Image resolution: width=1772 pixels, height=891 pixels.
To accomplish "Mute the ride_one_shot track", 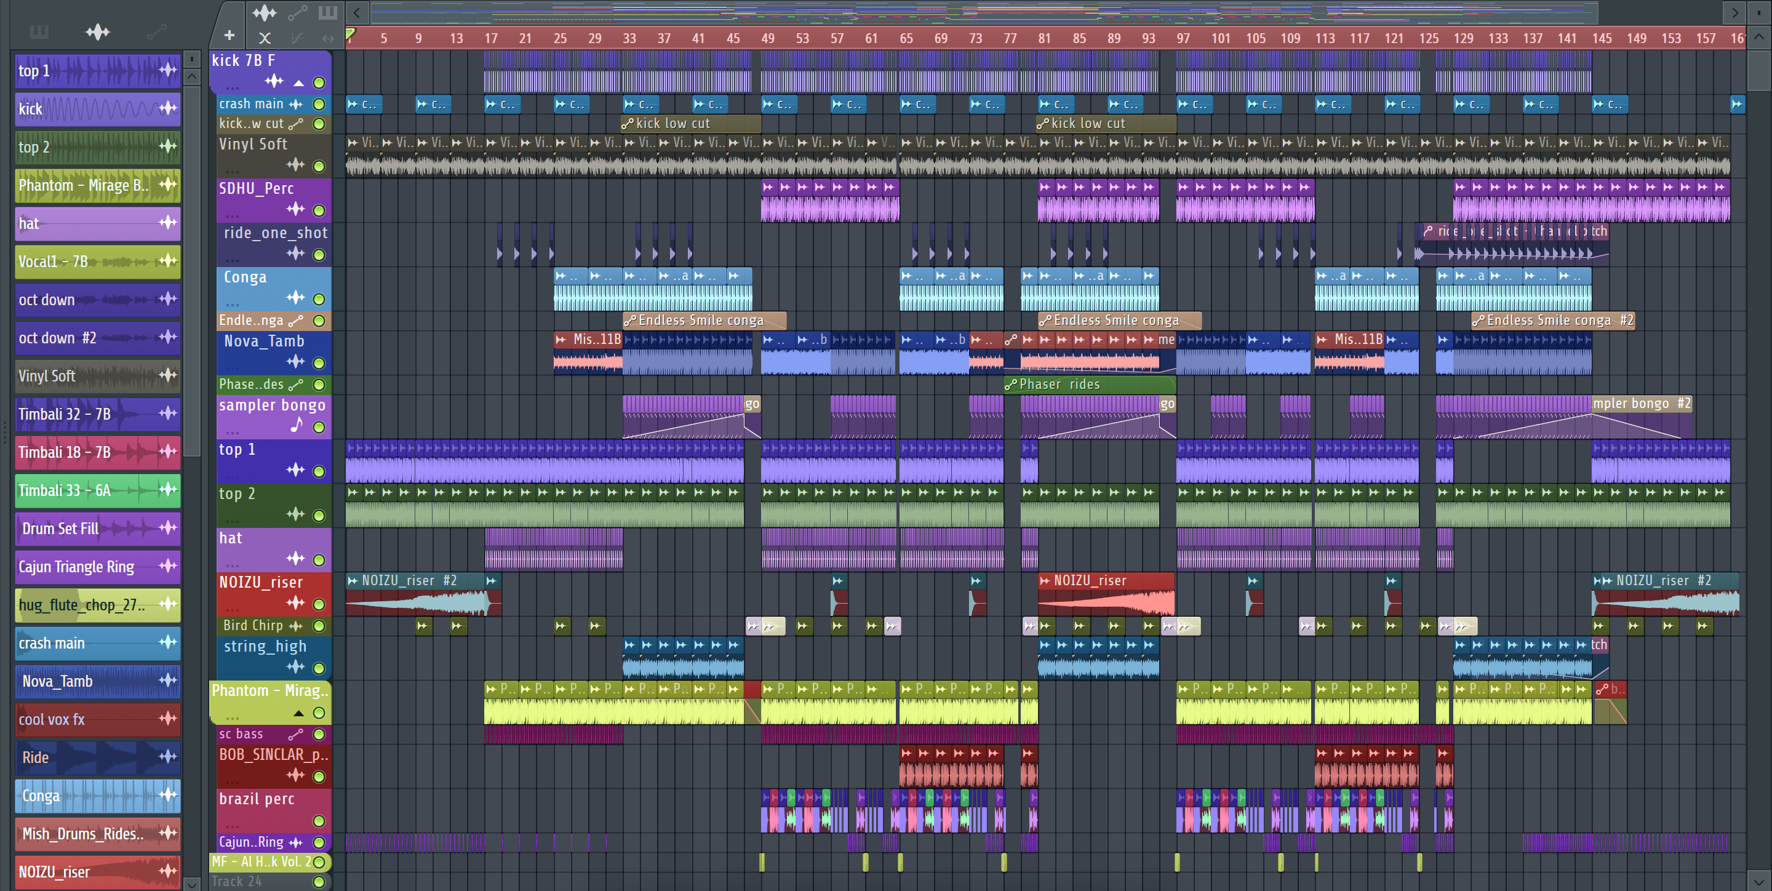I will pyautogui.click(x=319, y=255).
